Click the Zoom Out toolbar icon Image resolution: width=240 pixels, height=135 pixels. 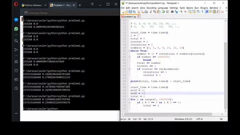185,12
